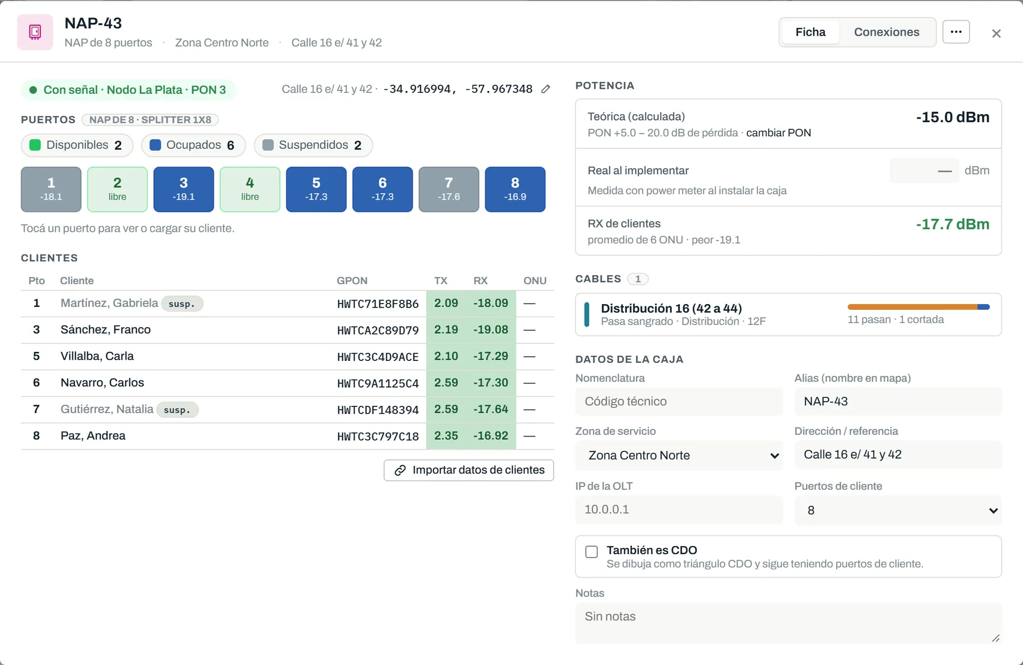The image size is (1023, 665).
Task: Open client row Martínez, Gabriela
Action: [287, 304]
